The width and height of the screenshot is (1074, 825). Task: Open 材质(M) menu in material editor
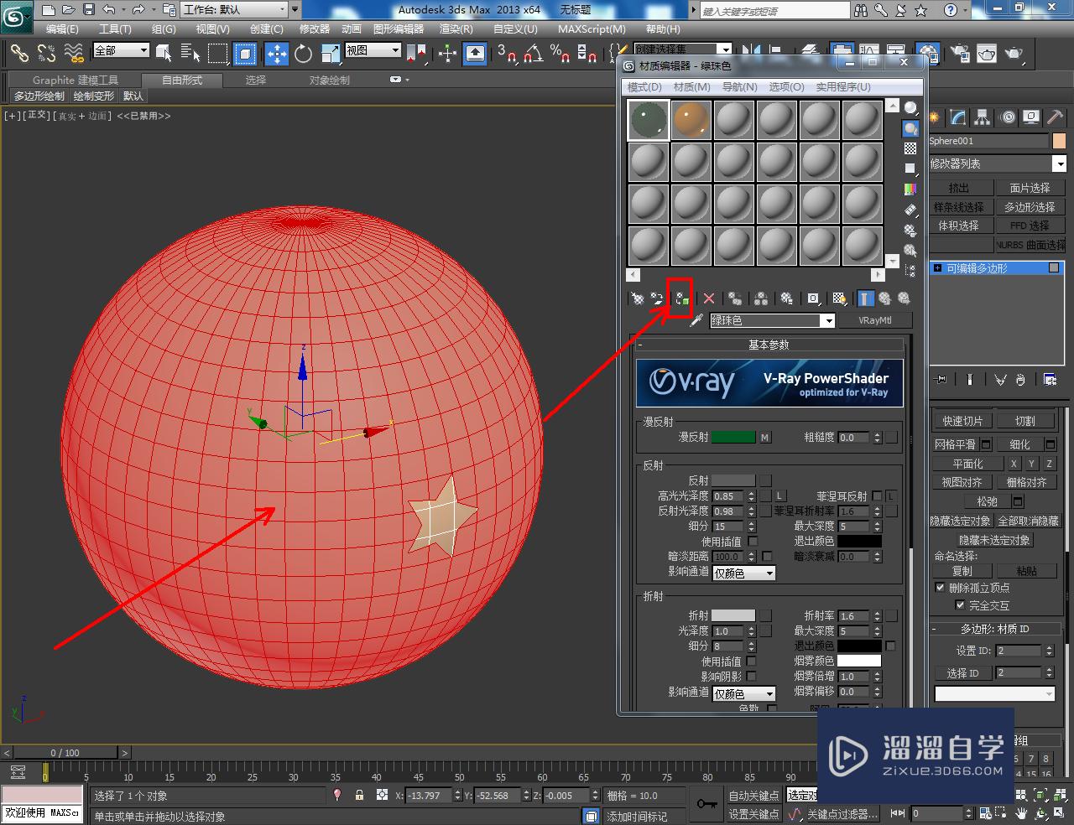(692, 87)
